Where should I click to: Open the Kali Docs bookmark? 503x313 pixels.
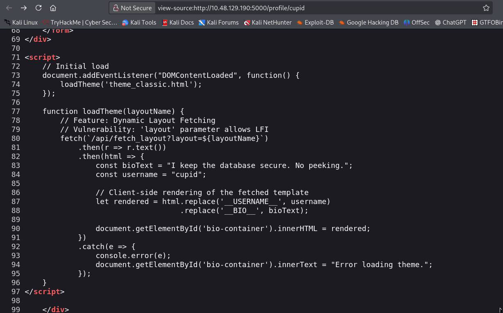[x=178, y=23]
